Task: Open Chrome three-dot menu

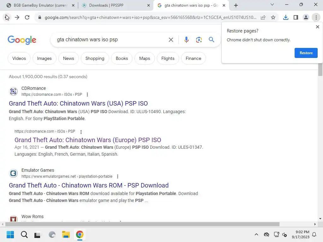Action: pos(316,18)
